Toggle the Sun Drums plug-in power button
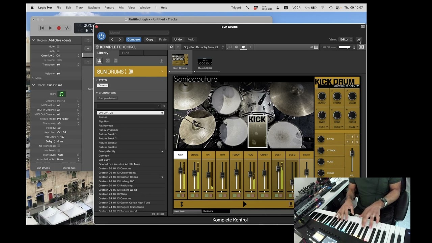This screenshot has width=432, height=243. pos(101,36)
